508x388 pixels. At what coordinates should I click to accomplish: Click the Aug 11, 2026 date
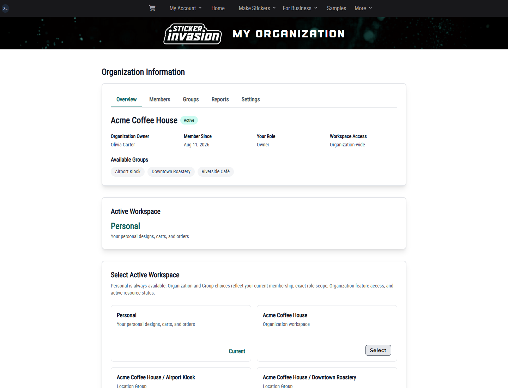tap(196, 145)
